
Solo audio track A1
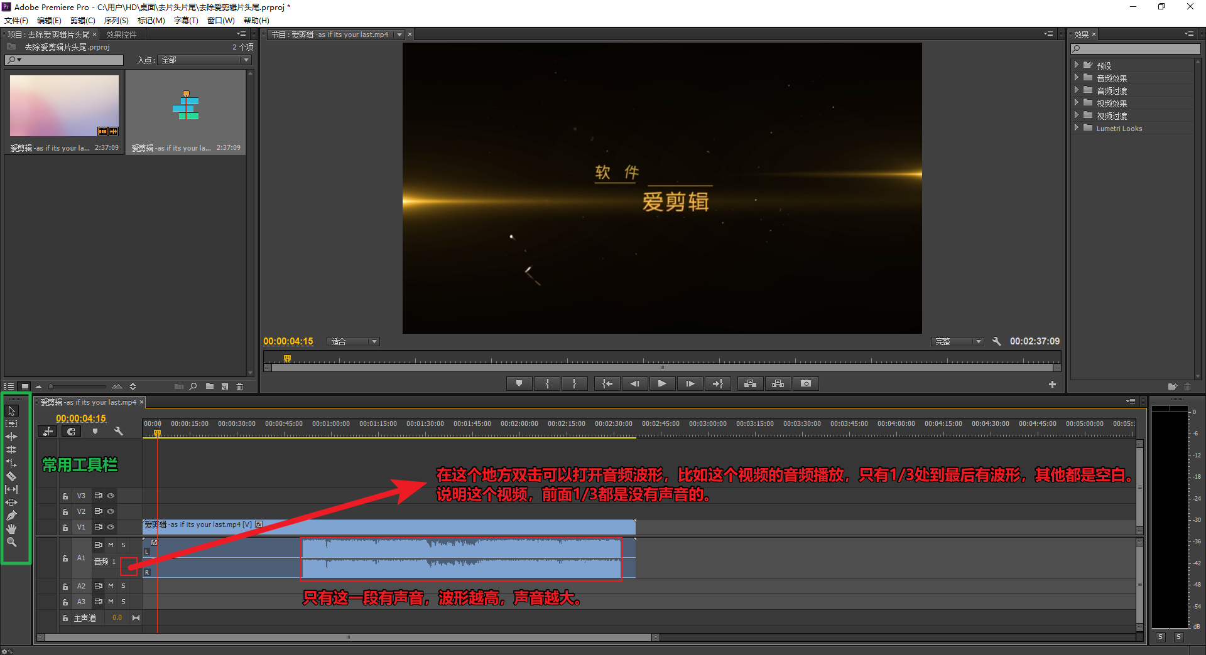123,545
